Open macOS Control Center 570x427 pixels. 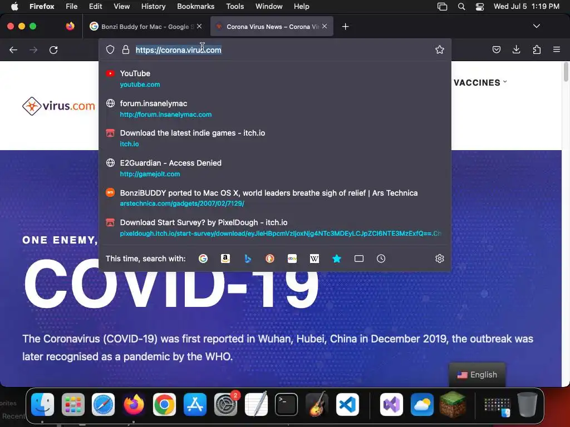click(x=480, y=6)
